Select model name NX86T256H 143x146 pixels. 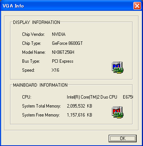coord(63,52)
